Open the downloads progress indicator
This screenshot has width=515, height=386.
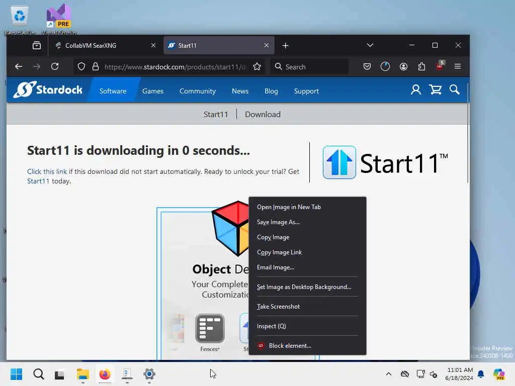click(385, 67)
